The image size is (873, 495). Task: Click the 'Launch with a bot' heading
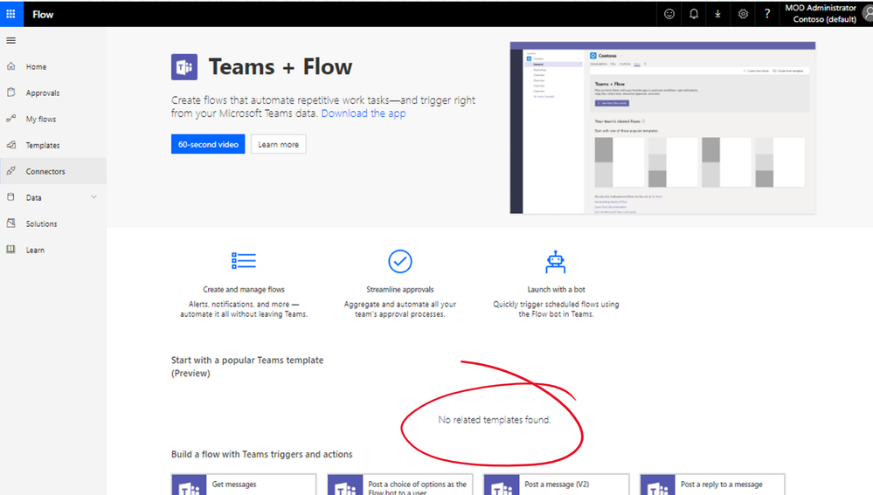click(556, 289)
